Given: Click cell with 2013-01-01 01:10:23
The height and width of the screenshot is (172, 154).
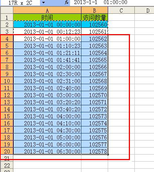Looking at the screenshot, I should coord(47,46).
